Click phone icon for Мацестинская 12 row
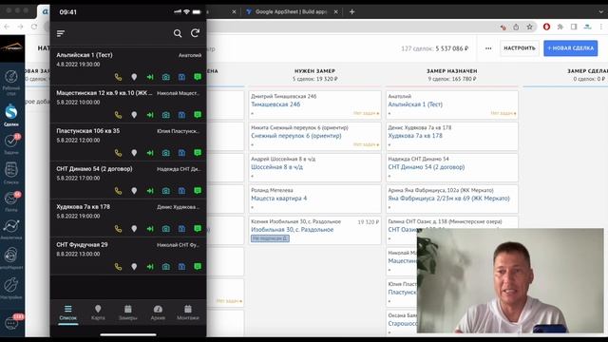 (118, 115)
